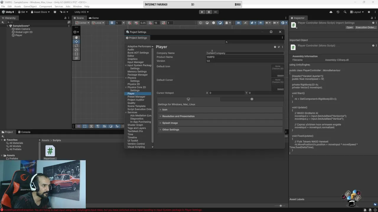
Task: Adjust the Project icon size slider
Action: [x=281, y=206]
